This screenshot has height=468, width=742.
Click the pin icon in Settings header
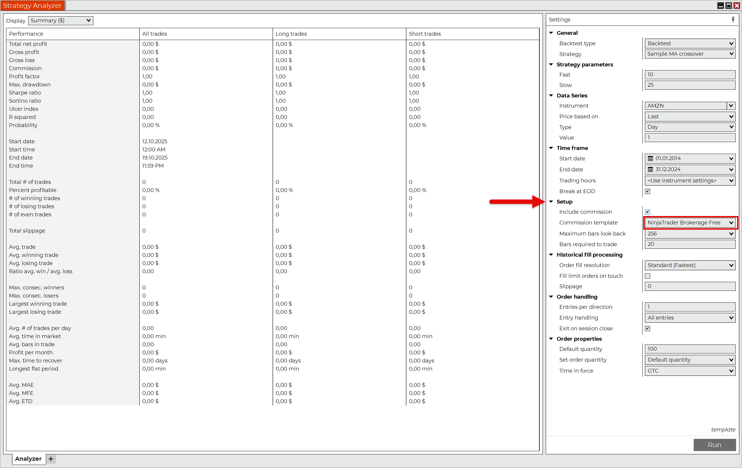coord(733,19)
